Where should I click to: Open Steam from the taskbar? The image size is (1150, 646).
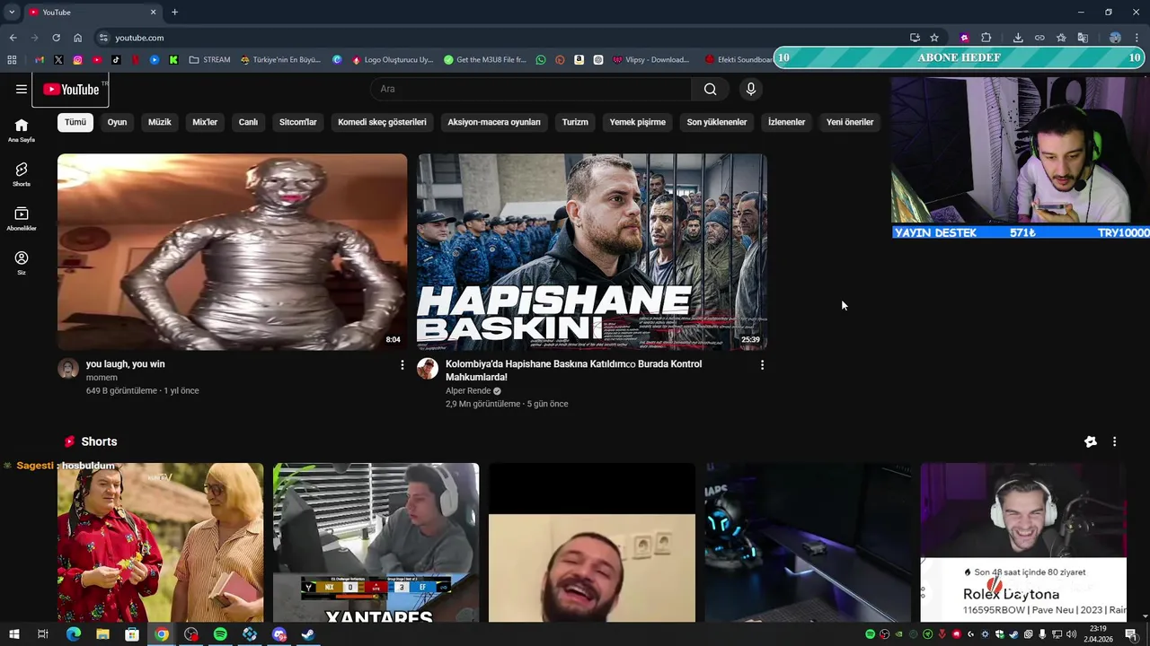[x=308, y=634]
